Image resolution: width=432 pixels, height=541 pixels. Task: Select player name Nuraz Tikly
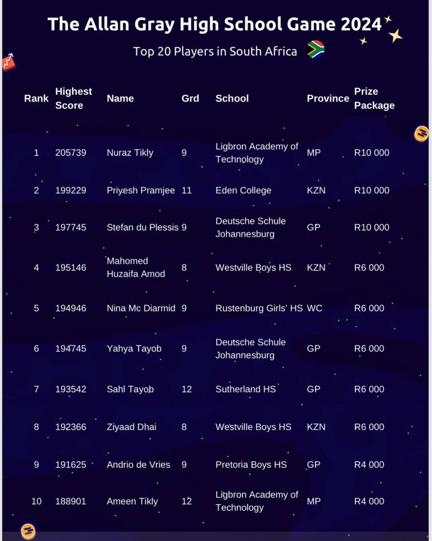point(130,153)
